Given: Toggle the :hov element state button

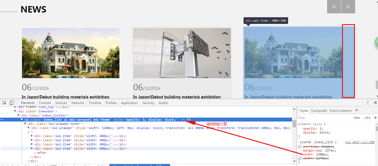Looking at the screenshot, I should (x=356, y=118).
